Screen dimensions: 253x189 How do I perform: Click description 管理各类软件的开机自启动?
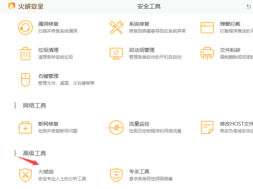[155, 57]
